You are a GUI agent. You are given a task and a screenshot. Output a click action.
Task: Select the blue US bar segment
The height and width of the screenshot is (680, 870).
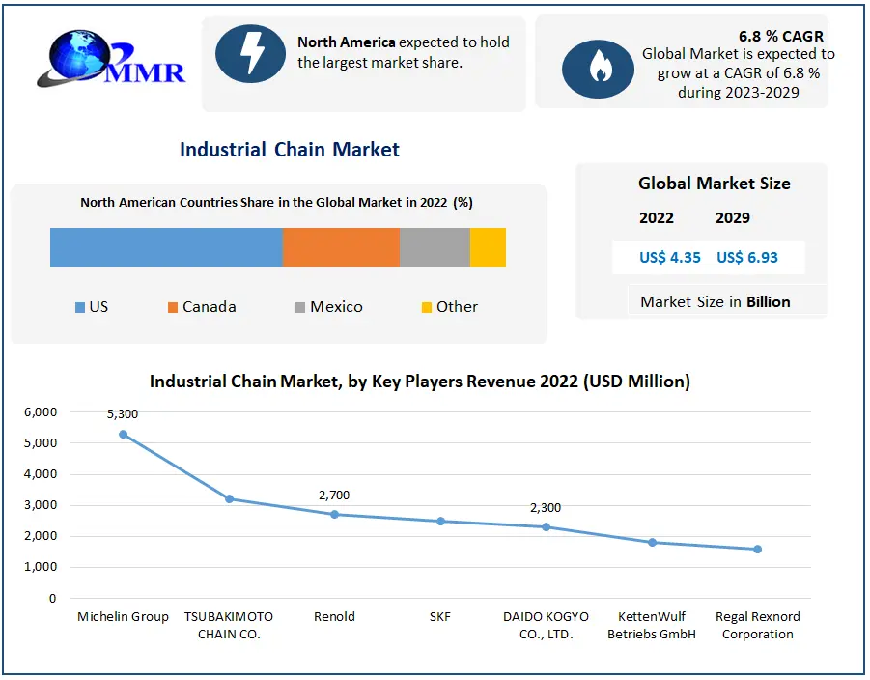166,247
